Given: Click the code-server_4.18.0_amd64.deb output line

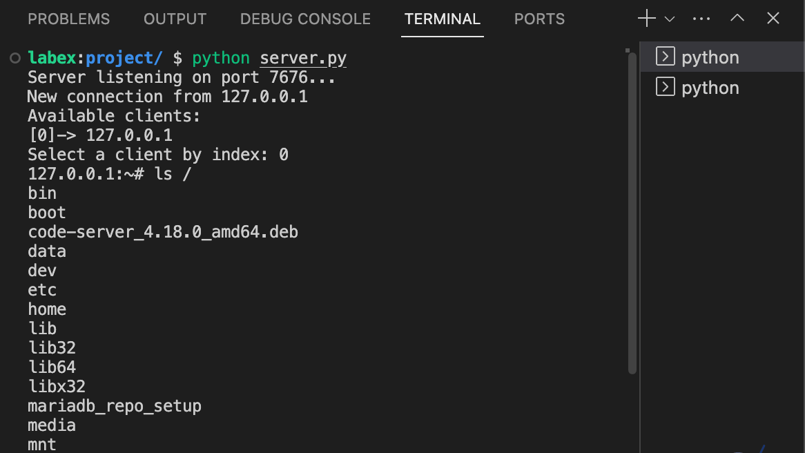Looking at the screenshot, I should coord(163,232).
